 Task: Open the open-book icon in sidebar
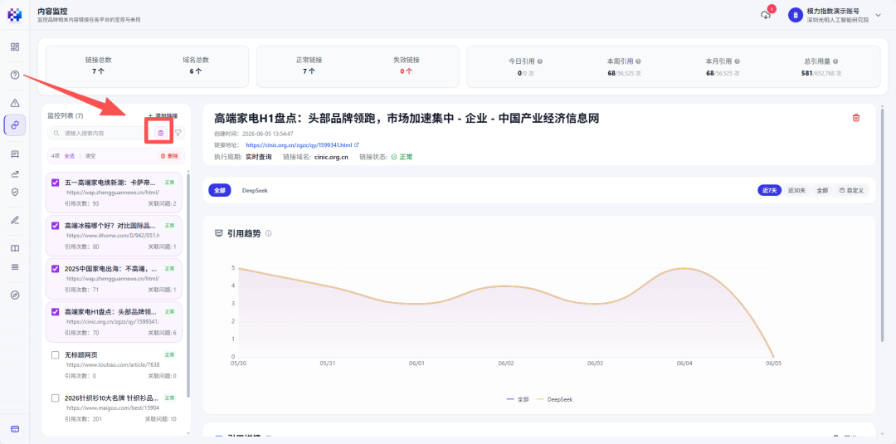click(x=15, y=248)
